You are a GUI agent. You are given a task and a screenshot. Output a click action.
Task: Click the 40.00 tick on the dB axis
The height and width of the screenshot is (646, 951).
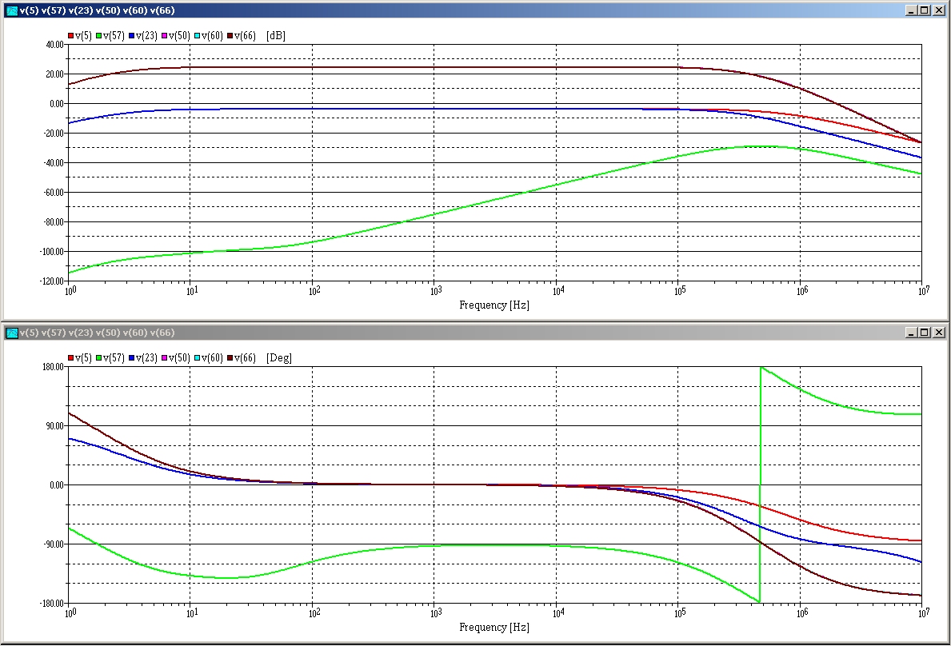55,44
